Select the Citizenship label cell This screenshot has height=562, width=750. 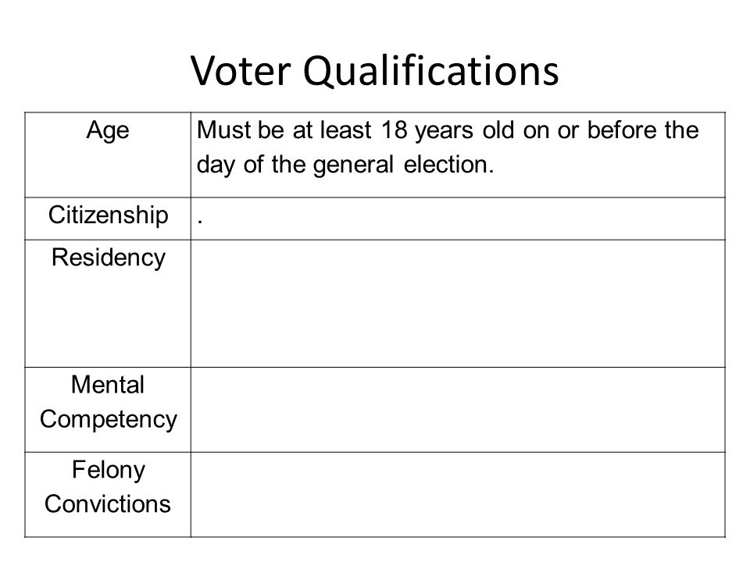coord(108,219)
